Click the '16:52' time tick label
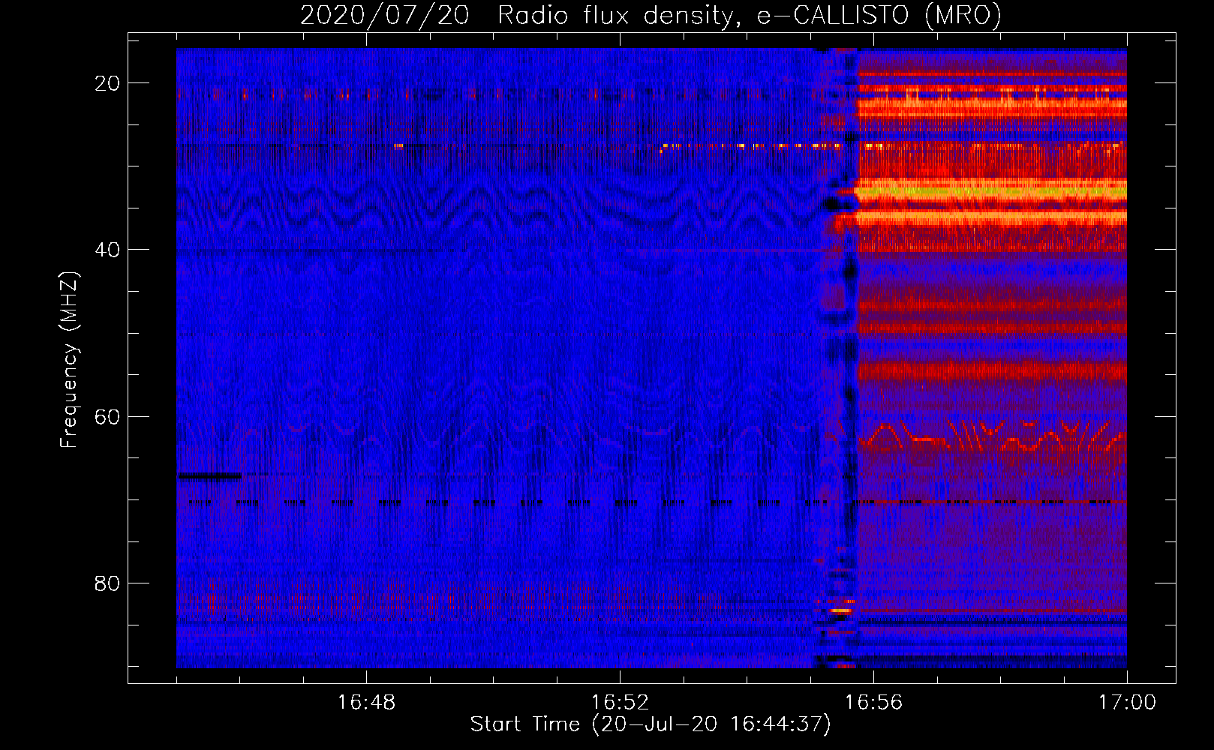This screenshot has height=750, width=1214. click(x=620, y=703)
